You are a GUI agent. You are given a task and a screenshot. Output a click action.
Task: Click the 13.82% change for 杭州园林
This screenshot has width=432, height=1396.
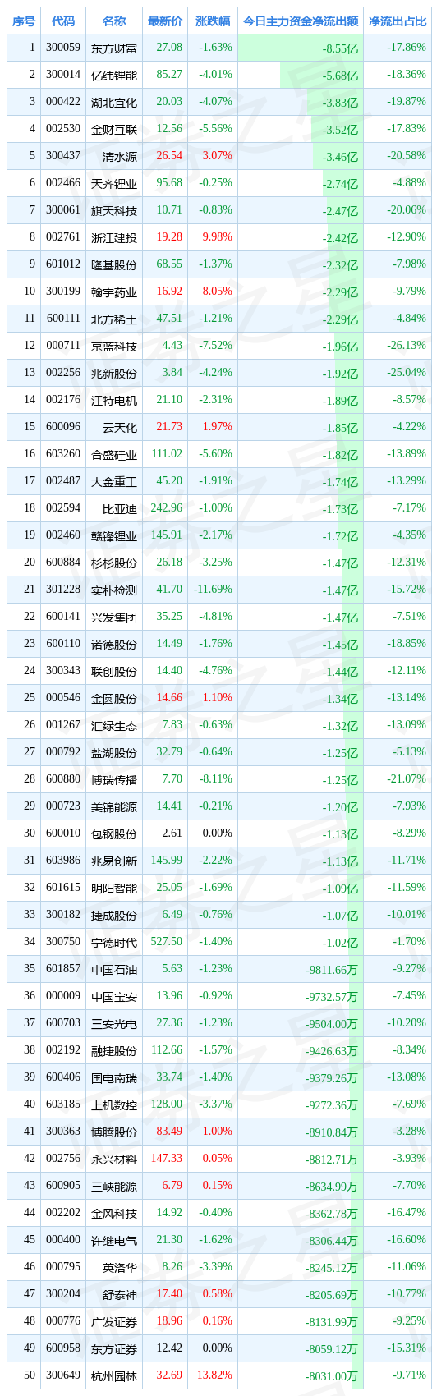tap(215, 1375)
